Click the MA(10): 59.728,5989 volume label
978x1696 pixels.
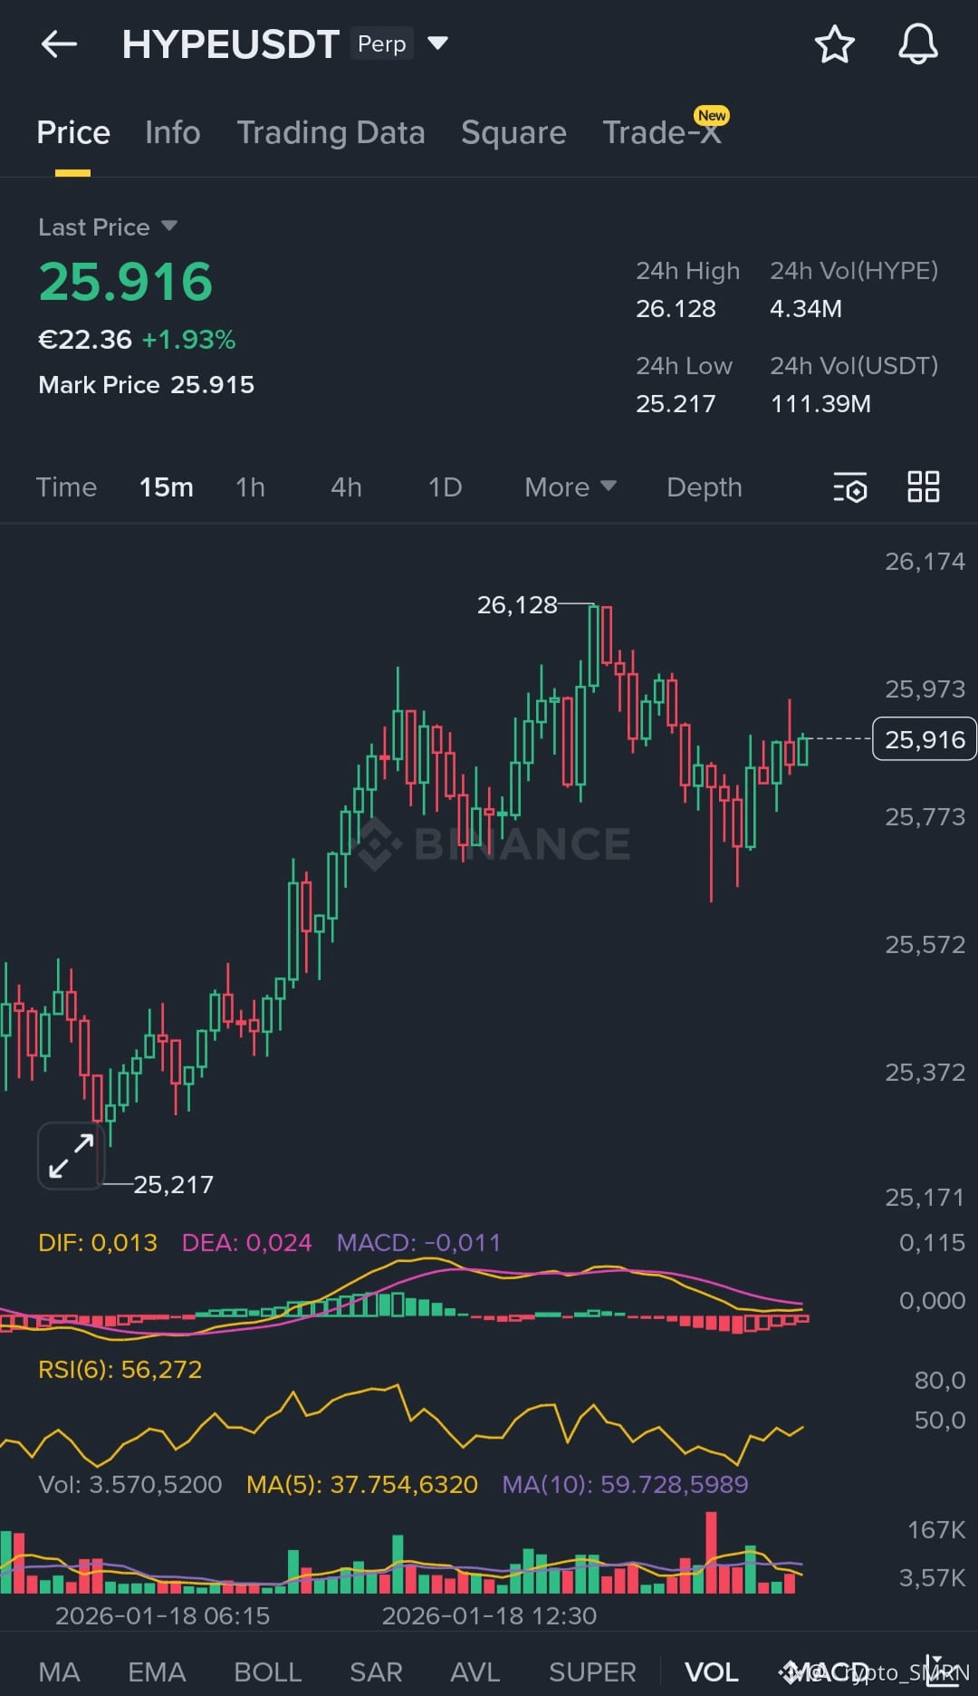point(625,1485)
